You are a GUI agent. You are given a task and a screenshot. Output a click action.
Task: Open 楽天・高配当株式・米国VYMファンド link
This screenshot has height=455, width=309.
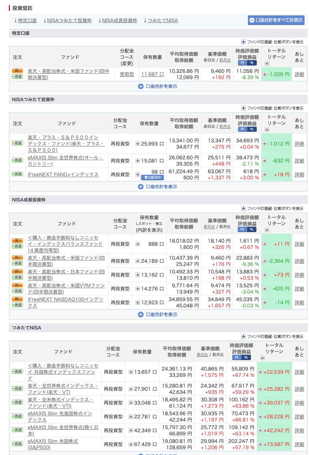tap(66, 289)
